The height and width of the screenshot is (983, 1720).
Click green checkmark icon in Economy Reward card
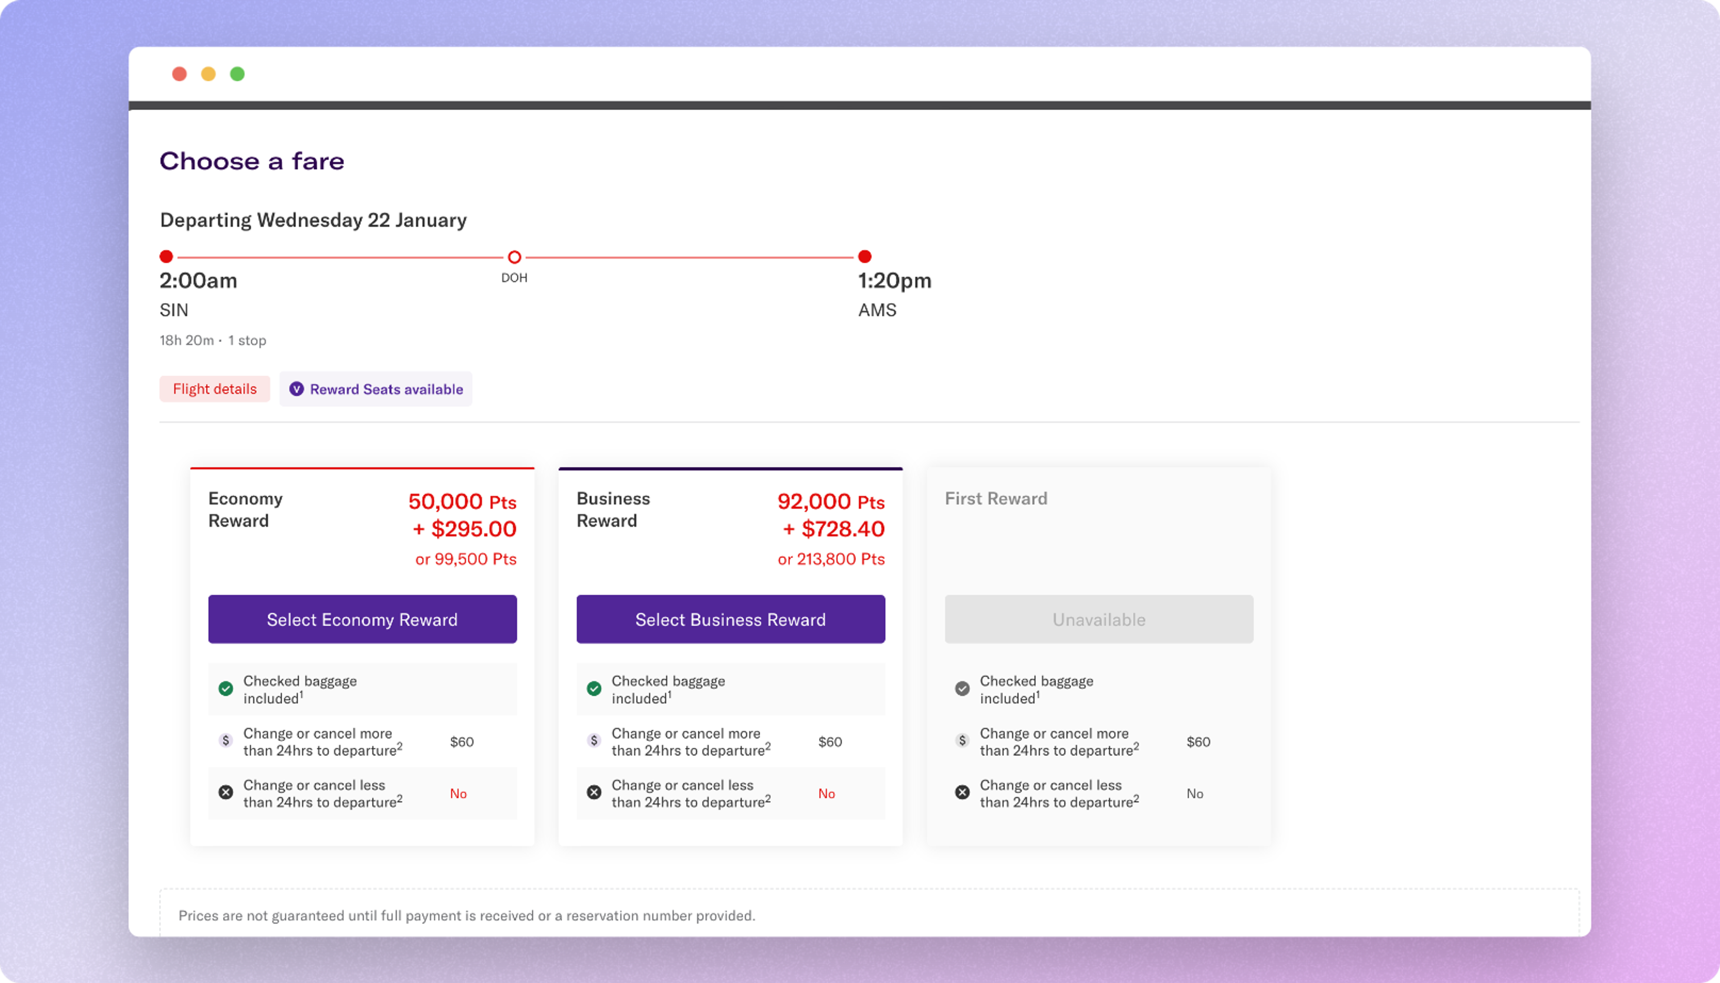click(x=226, y=688)
